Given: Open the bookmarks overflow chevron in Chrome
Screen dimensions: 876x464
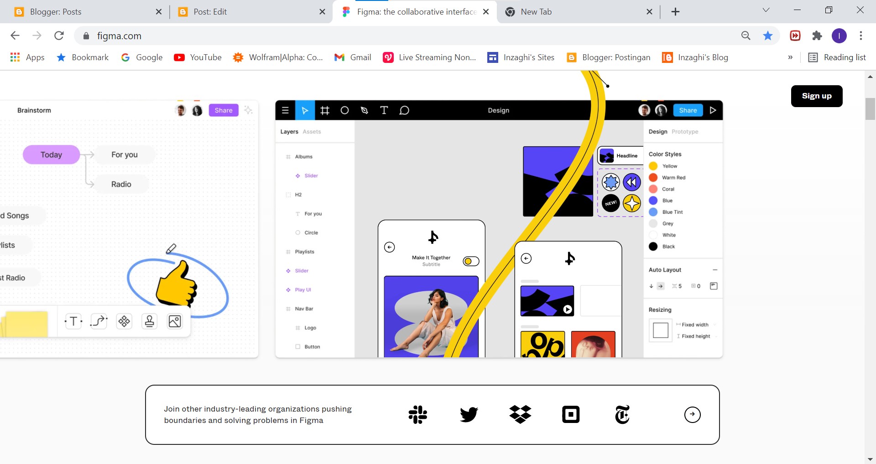Looking at the screenshot, I should click(x=790, y=57).
